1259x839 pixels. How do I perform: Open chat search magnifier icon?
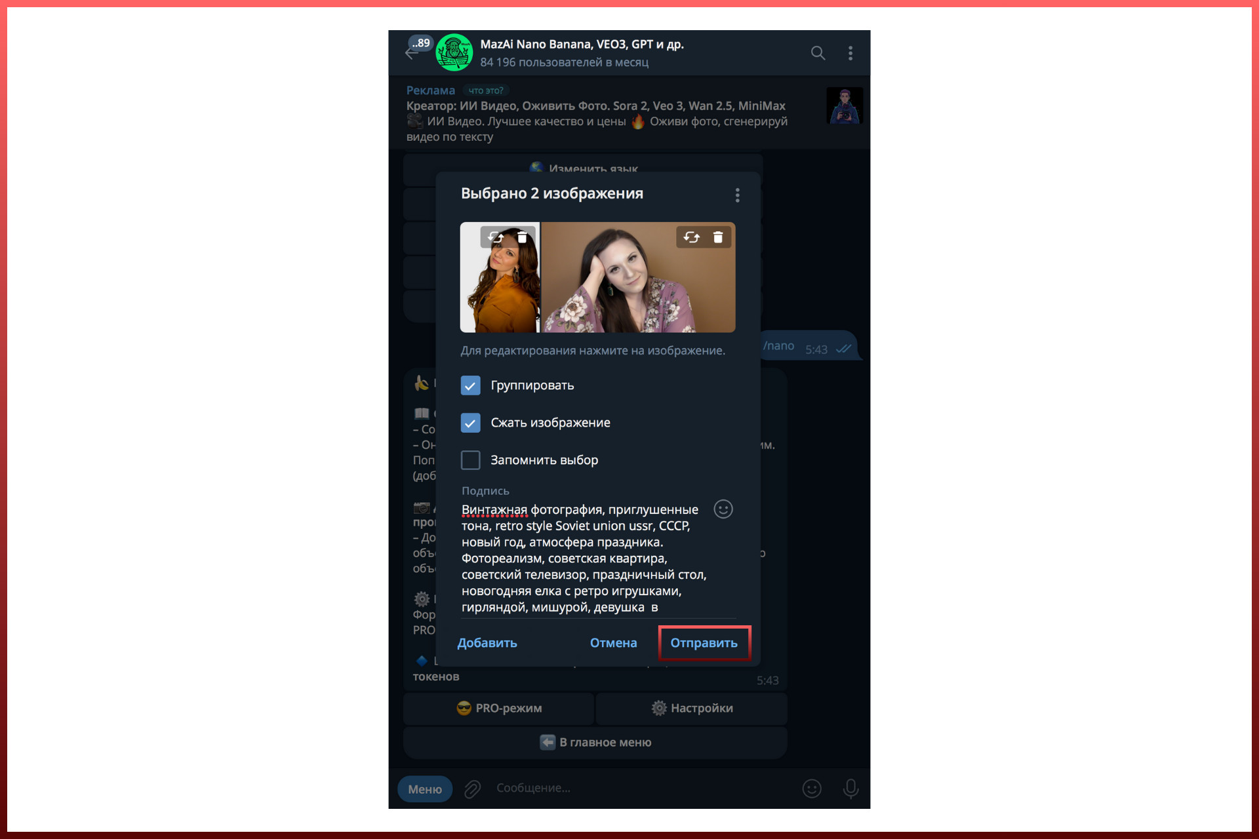[x=818, y=53]
